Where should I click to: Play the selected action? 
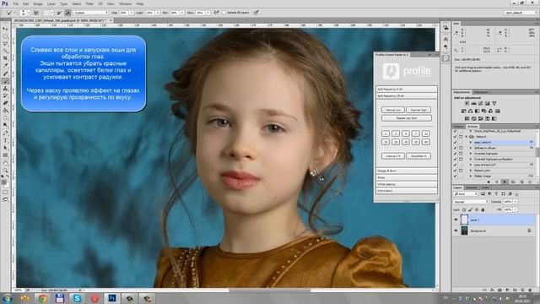(505, 182)
